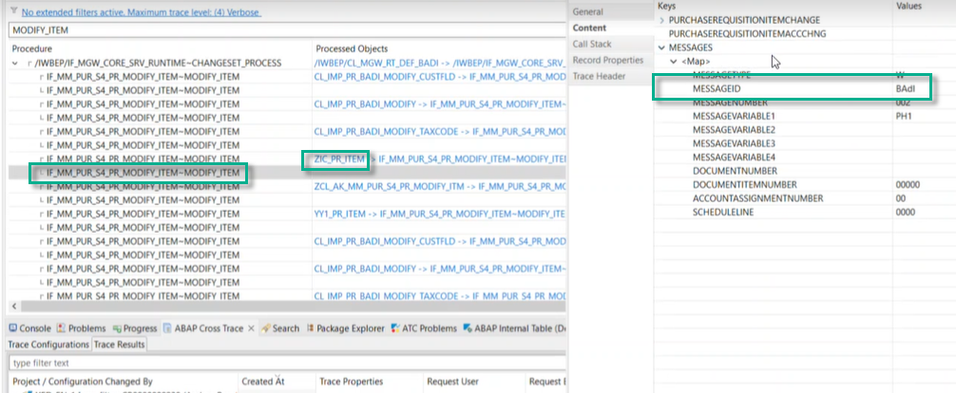Switch to the Package Explorer tab

pyautogui.click(x=345, y=328)
